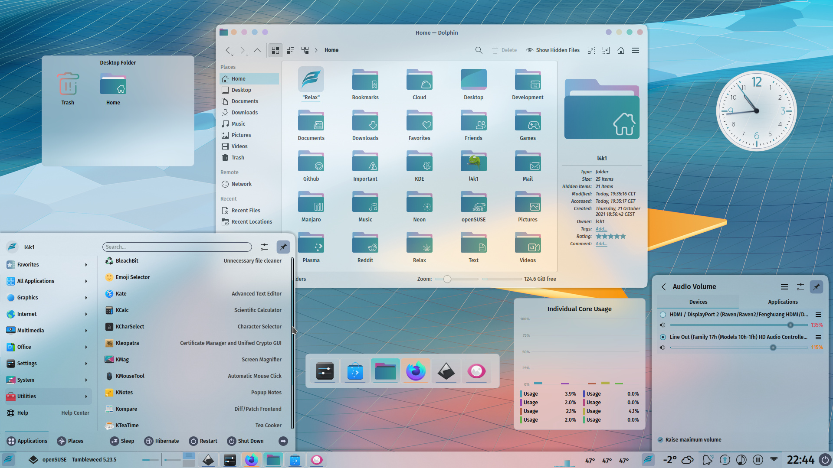This screenshot has height=468, width=833.
Task: Expand Graphics category in launcher
Action: tap(48, 298)
